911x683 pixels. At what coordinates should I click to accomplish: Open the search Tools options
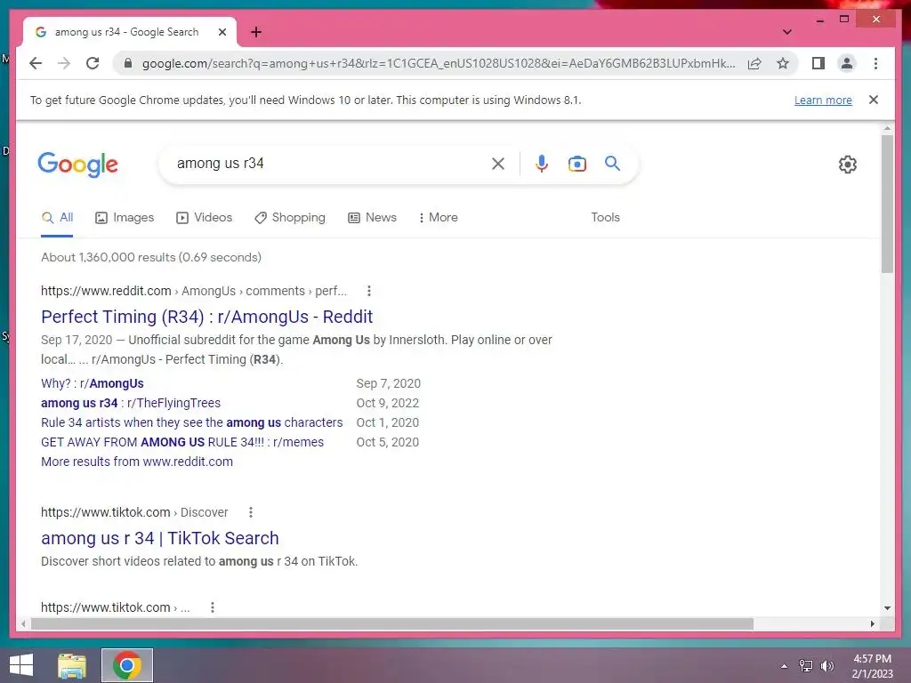click(x=605, y=217)
